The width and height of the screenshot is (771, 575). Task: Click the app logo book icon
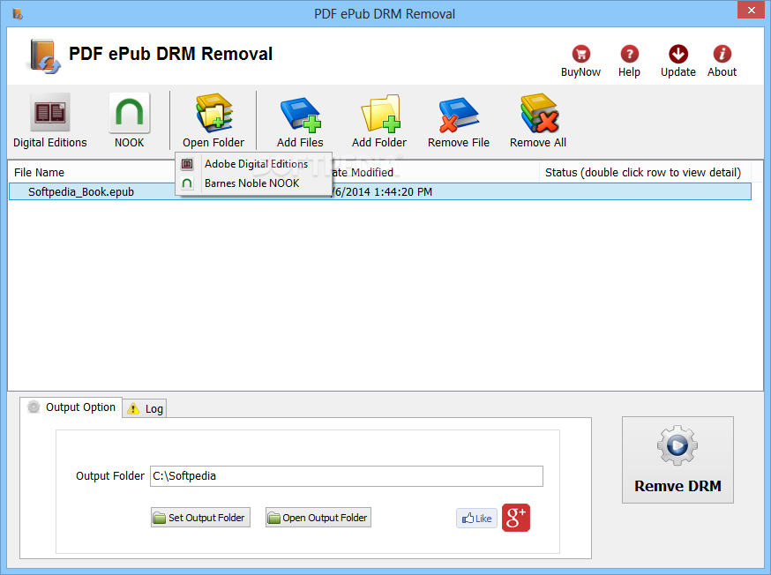[44, 56]
